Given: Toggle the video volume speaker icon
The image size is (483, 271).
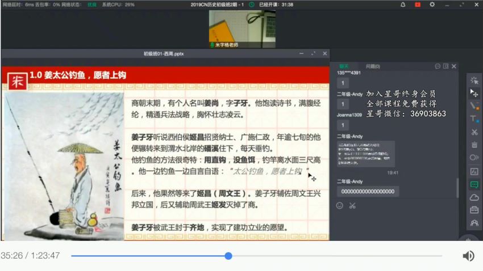Looking at the screenshot, I should point(469,256).
